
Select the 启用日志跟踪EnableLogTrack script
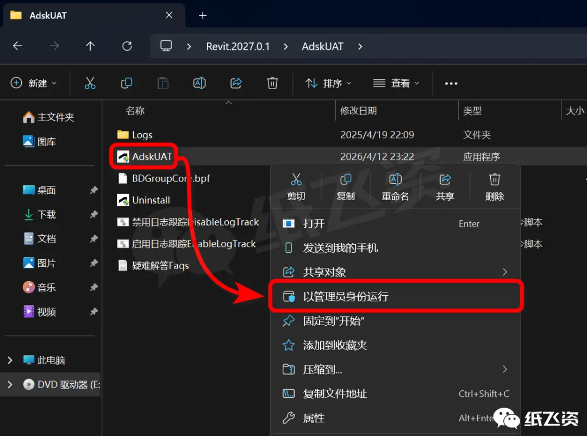tap(186, 244)
